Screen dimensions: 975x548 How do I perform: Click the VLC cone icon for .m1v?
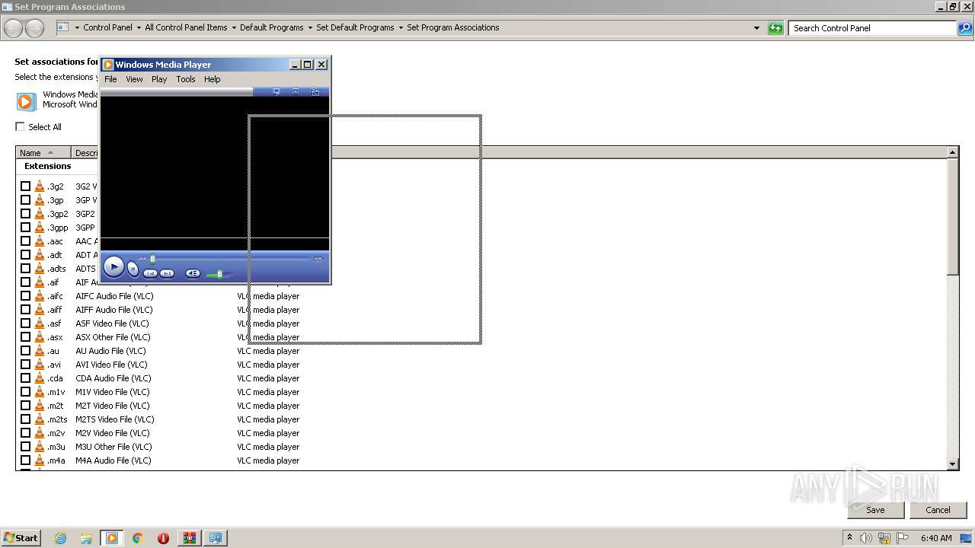coord(40,392)
